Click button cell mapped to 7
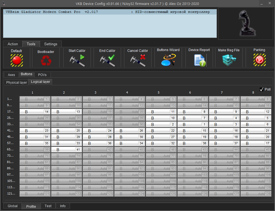 193,118
